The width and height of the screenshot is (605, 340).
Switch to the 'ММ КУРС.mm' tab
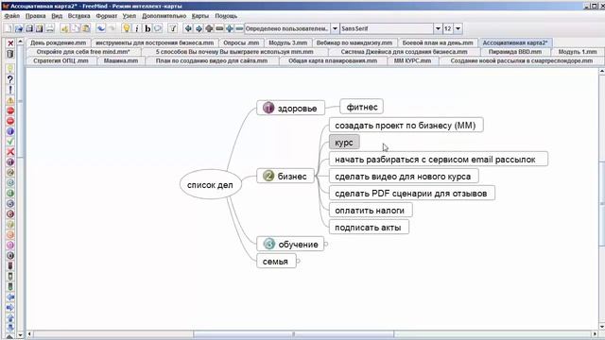(x=412, y=60)
